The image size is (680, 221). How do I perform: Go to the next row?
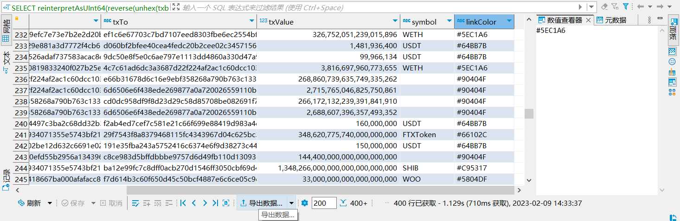205,203
